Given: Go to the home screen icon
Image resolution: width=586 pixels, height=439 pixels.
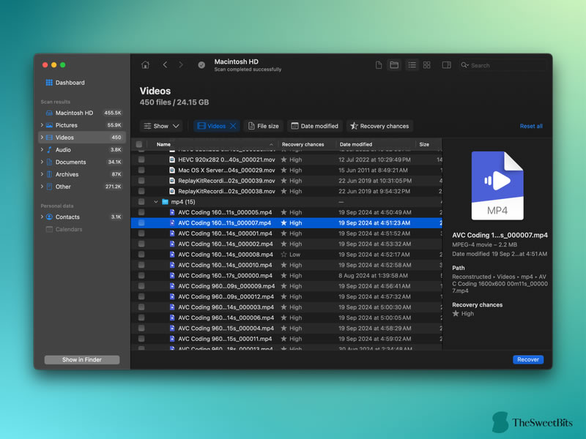Looking at the screenshot, I should tap(145, 65).
